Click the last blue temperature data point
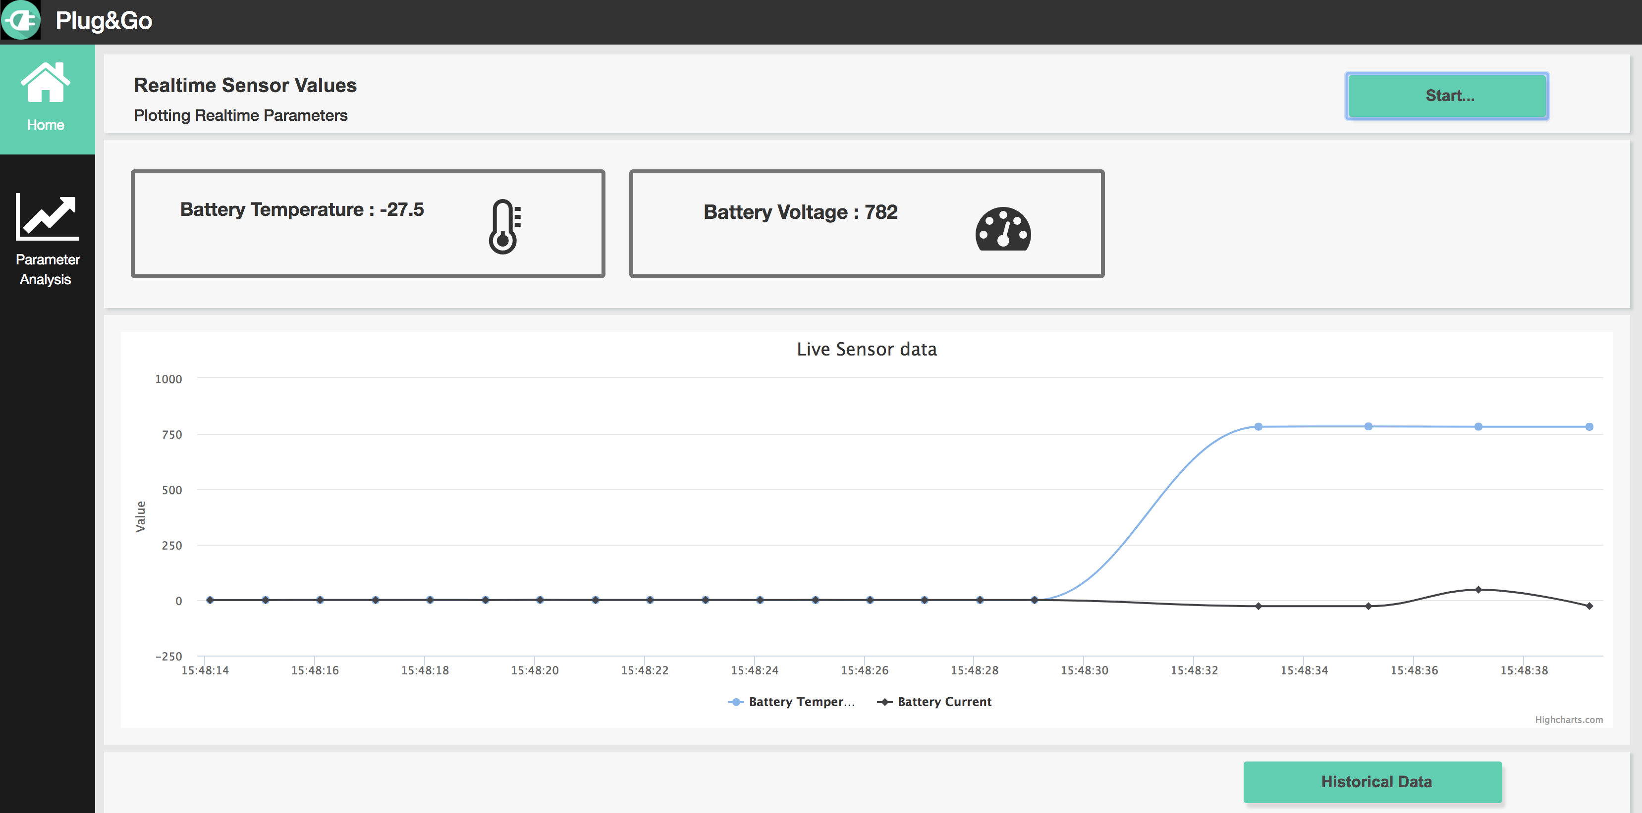The image size is (1642, 813). click(1589, 427)
